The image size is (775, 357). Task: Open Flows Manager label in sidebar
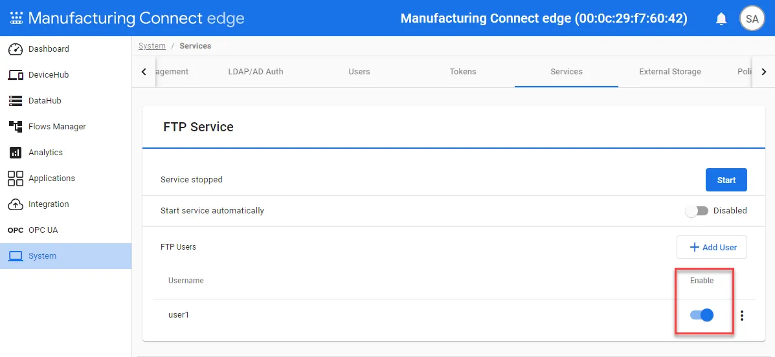pos(58,126)
